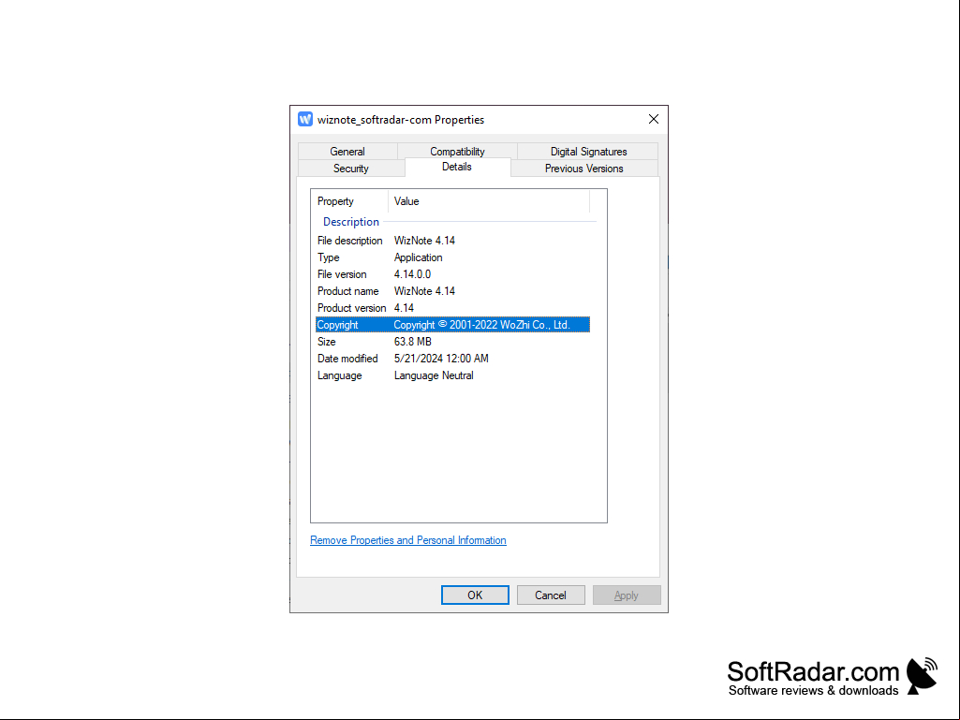Viewport: 960px width, 720px height.
Task: Open the Compatibility tab
Action: click(457, 152)
